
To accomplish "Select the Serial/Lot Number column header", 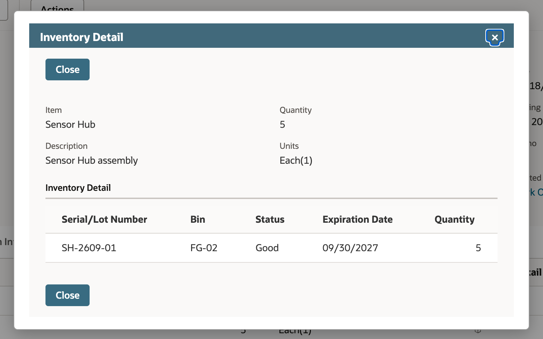I will 104,219.
